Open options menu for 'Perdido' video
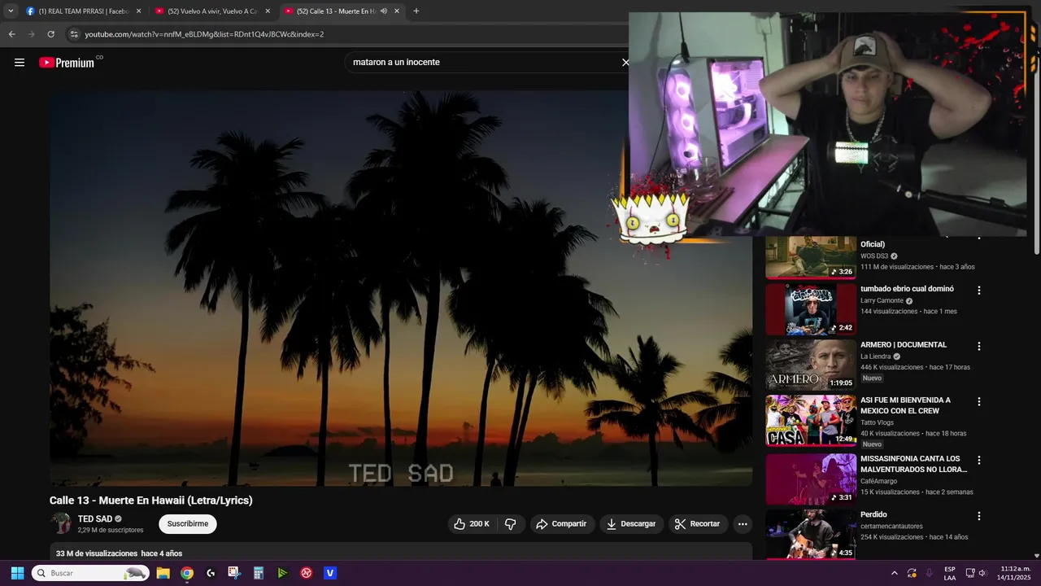Image resolution: width=1041 pixels, height=586 pixels. click(x=979, y=516)
